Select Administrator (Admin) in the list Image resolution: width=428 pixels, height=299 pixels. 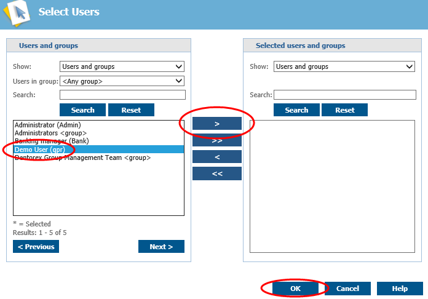tap(47, 125)
